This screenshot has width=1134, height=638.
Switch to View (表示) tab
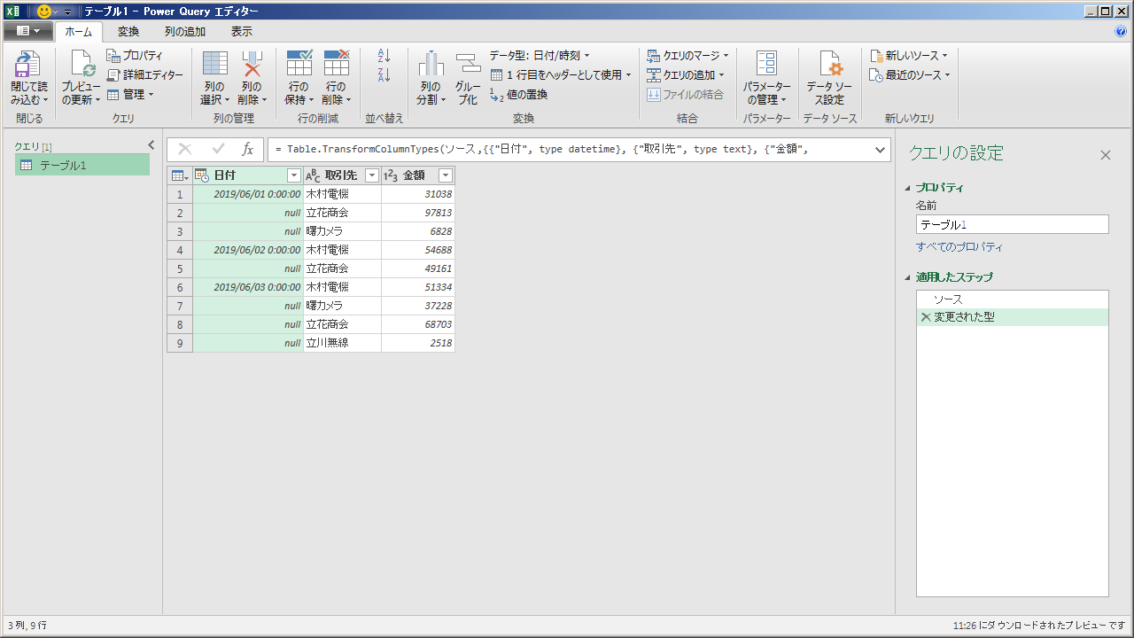point(242,32)
